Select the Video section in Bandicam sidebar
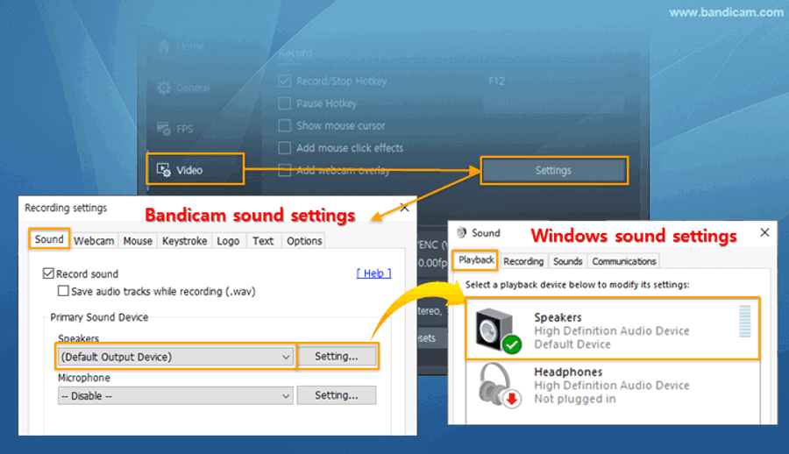The image size is (789, 454). pyautogui.click(x=195, y=170)
